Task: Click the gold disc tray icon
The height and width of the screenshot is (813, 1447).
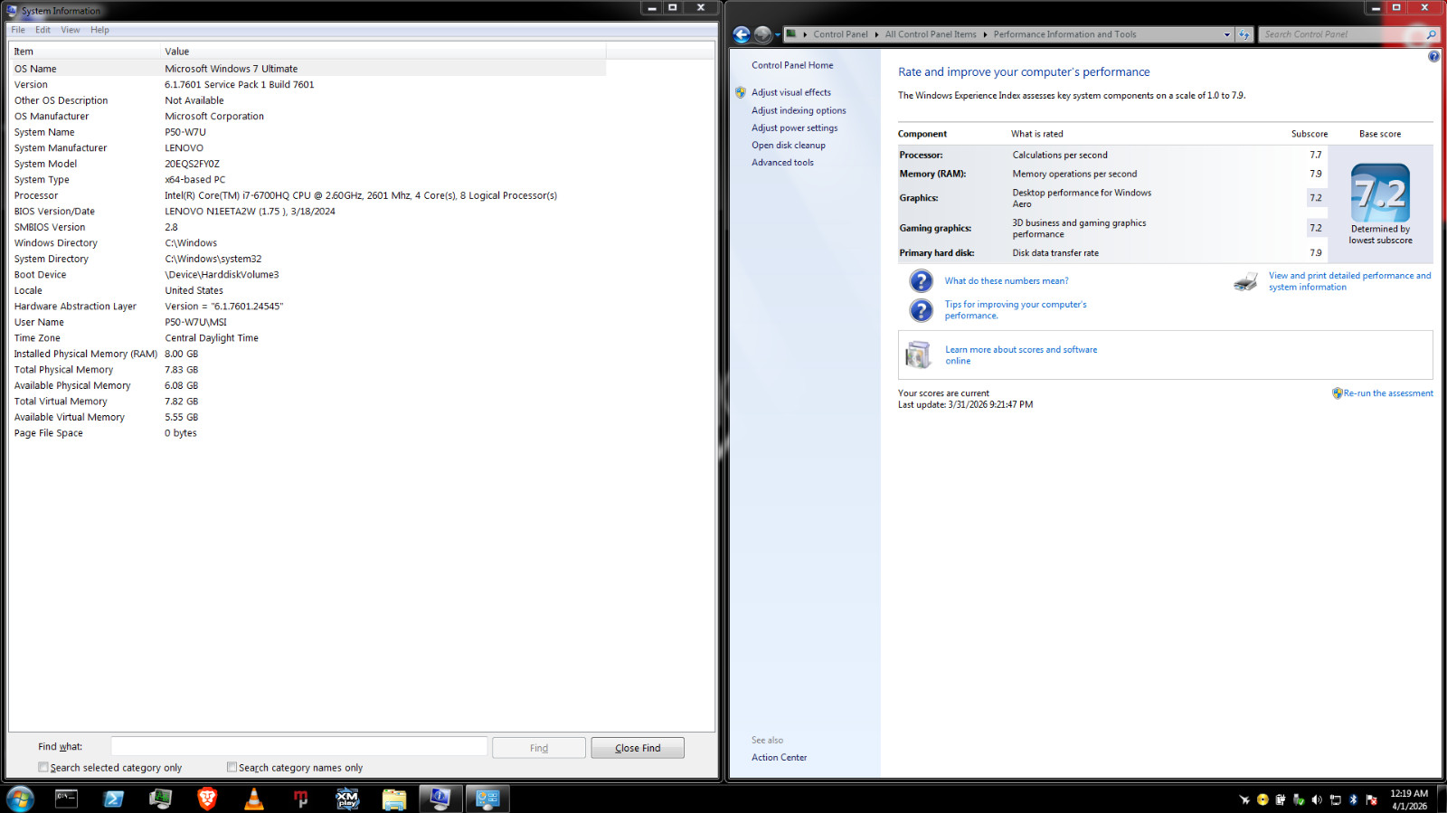Action: pos(1263,799)
